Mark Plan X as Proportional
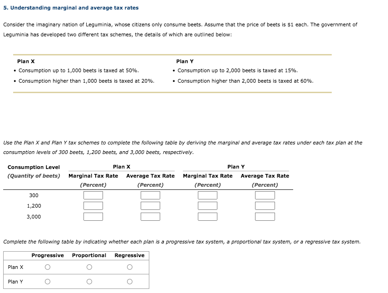This screenshot has height=293, width=388. 88,268
